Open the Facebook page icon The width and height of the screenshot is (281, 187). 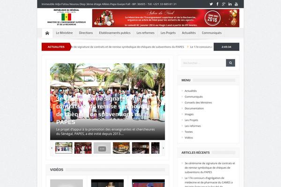point(217,4)
